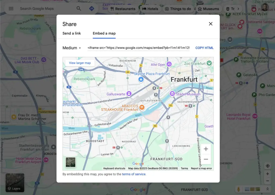Click the COPY HTML button

pyautogui.click(x=204, y=48)
